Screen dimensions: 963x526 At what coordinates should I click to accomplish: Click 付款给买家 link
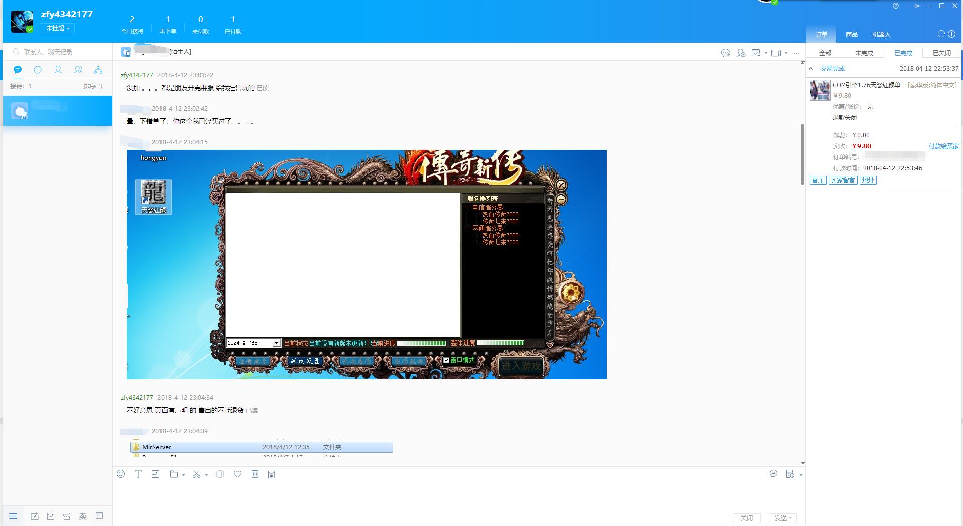coord(943,146)
